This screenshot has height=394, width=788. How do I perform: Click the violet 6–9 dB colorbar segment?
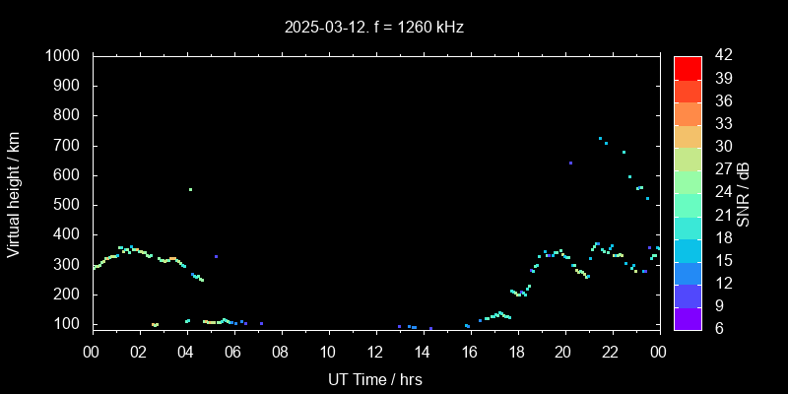coord(688,317)
